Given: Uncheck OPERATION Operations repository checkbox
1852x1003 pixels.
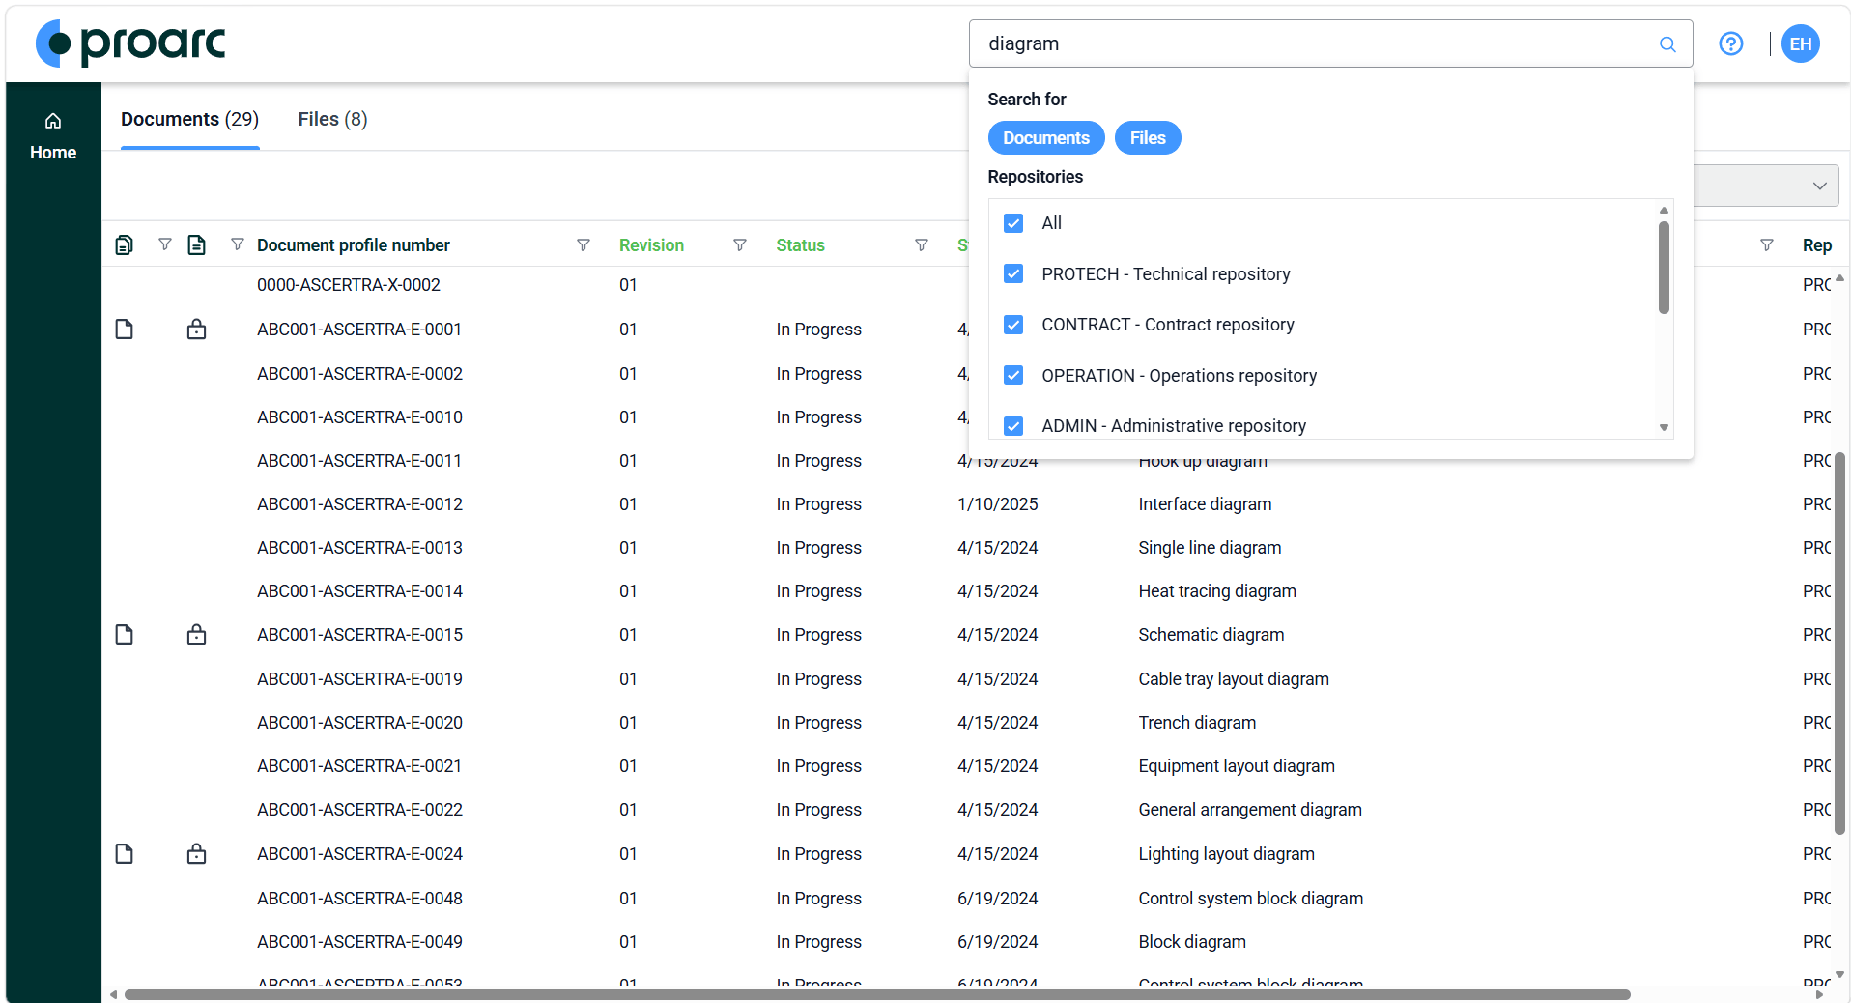Looking at the screenshot, I should 1013,376.
